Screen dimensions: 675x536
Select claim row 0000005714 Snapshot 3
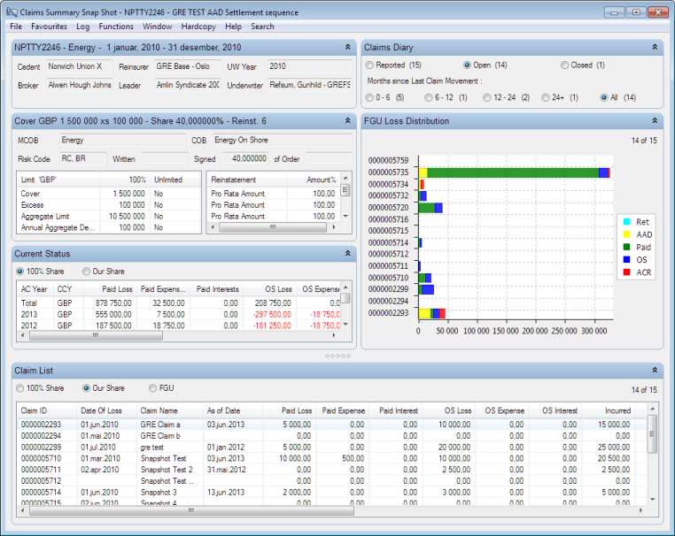pos(331,493)
